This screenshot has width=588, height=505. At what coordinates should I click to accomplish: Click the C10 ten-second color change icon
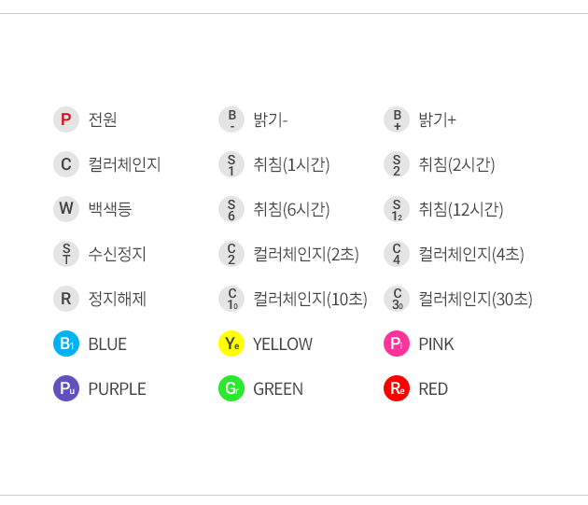231,299
